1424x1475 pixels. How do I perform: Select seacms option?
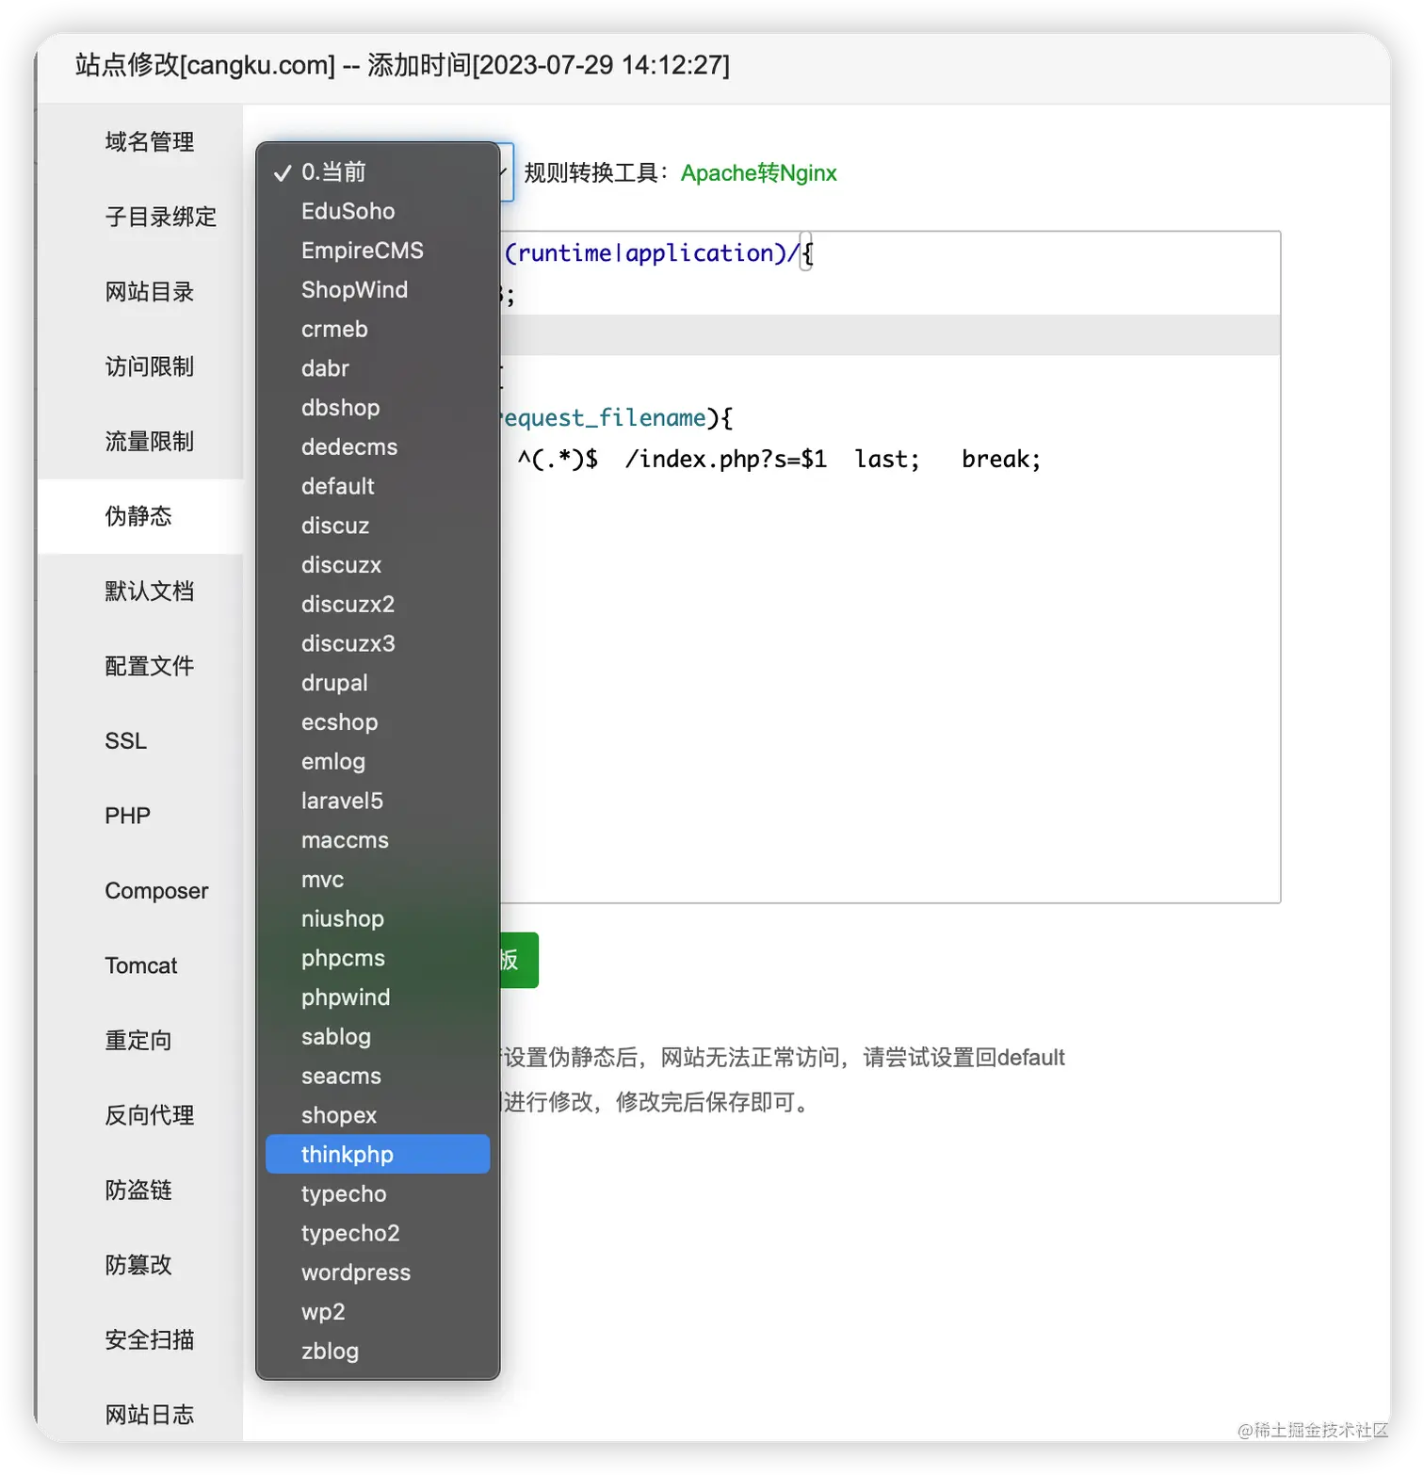(x=378, y=1076)
